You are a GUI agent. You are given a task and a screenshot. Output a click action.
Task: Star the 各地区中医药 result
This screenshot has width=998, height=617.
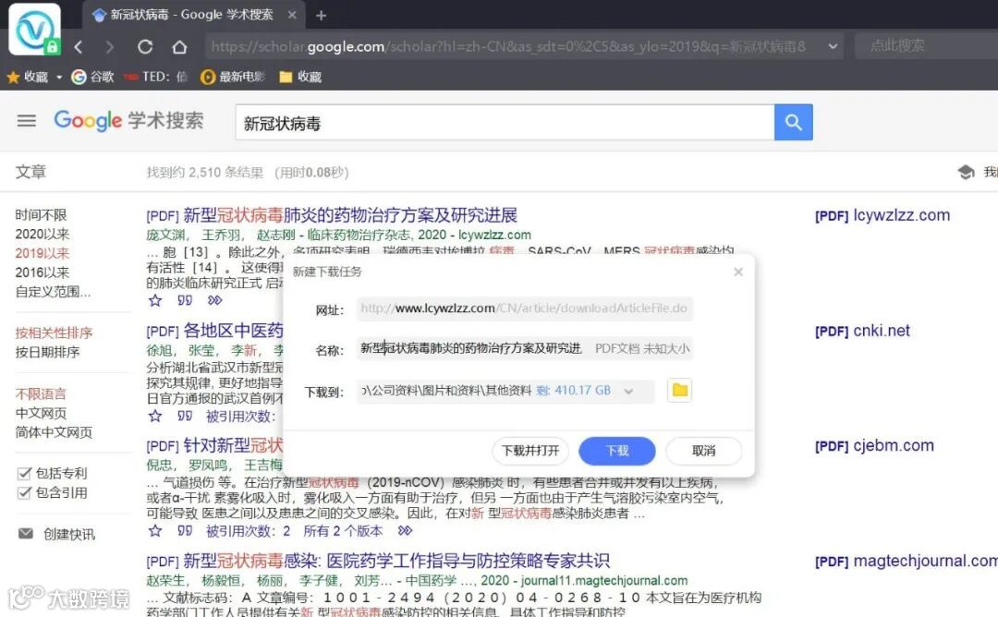point(154,416)
